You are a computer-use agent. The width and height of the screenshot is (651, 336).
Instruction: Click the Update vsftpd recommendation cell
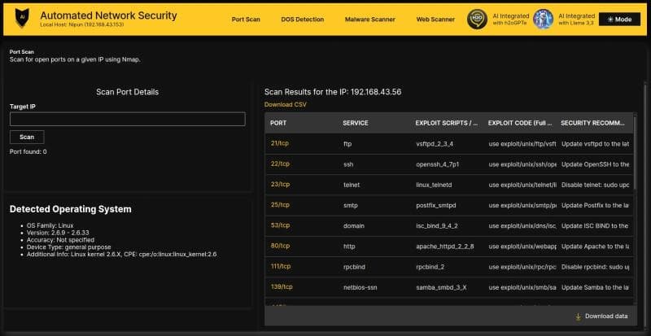595,144
